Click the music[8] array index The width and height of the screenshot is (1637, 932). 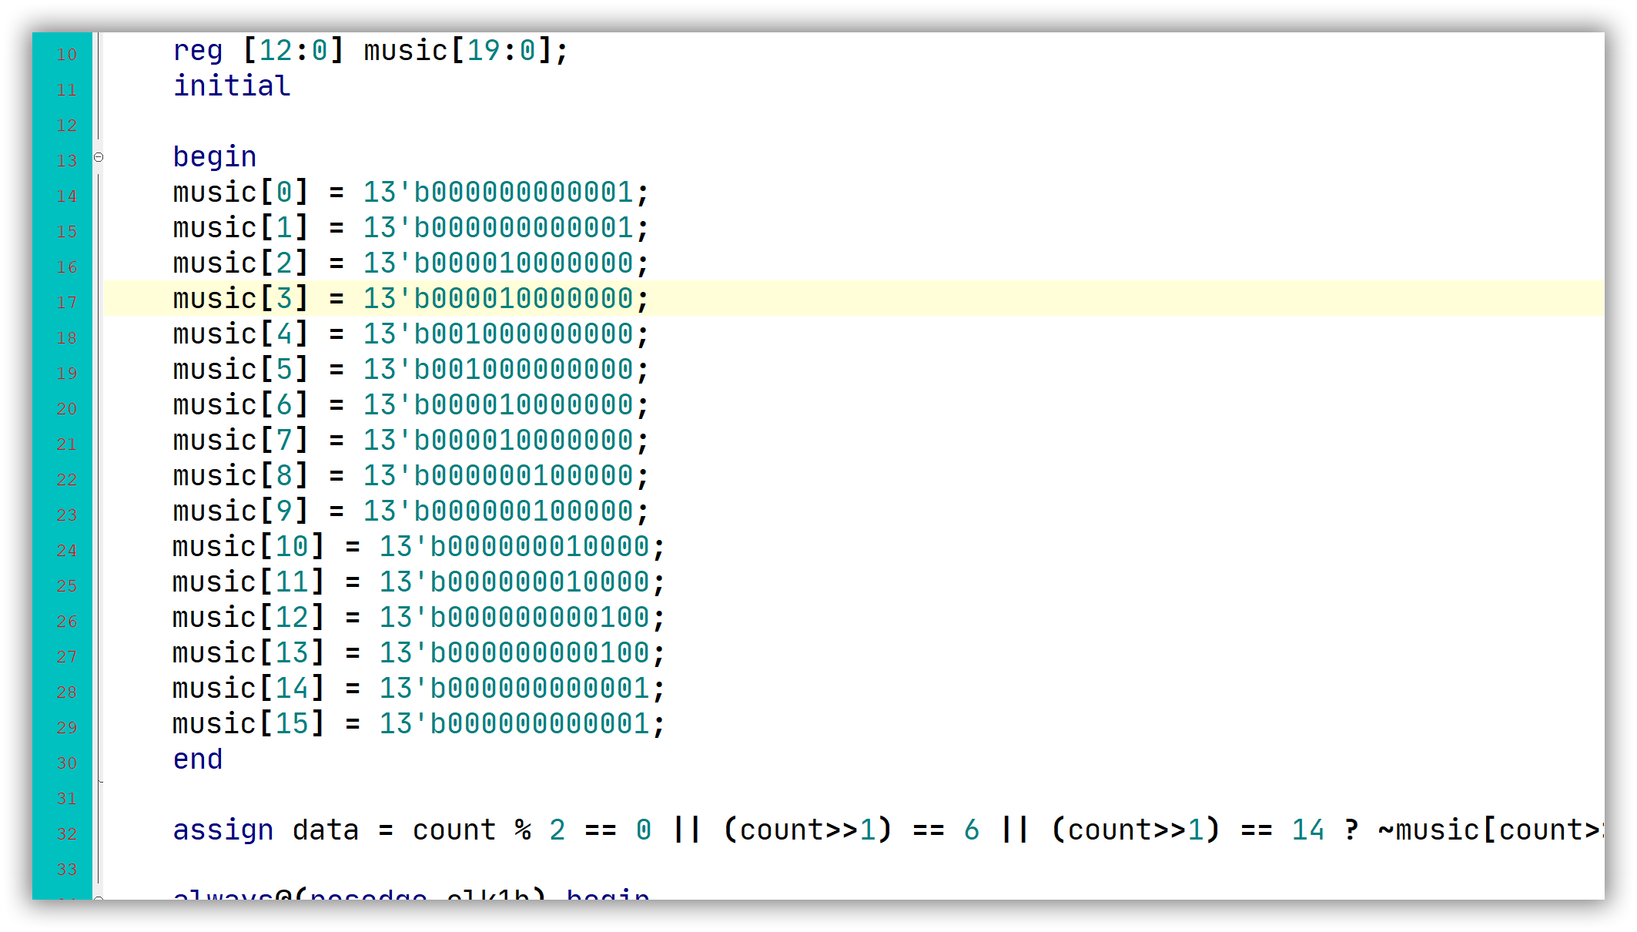point(284,475)
